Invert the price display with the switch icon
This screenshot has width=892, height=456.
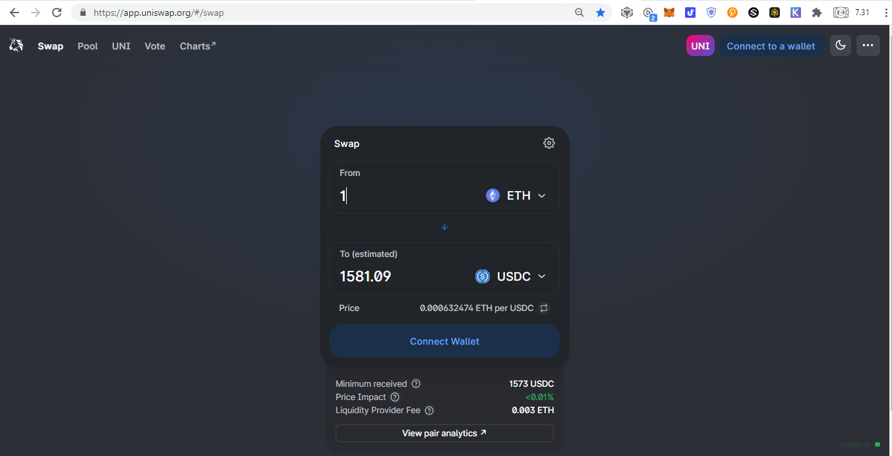pyautogui.click(x=544, y=308)
